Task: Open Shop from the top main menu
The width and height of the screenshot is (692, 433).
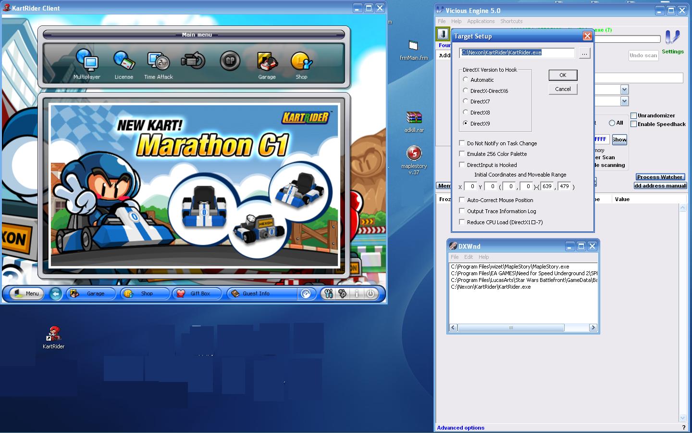Action: click(x=301, y=64)
